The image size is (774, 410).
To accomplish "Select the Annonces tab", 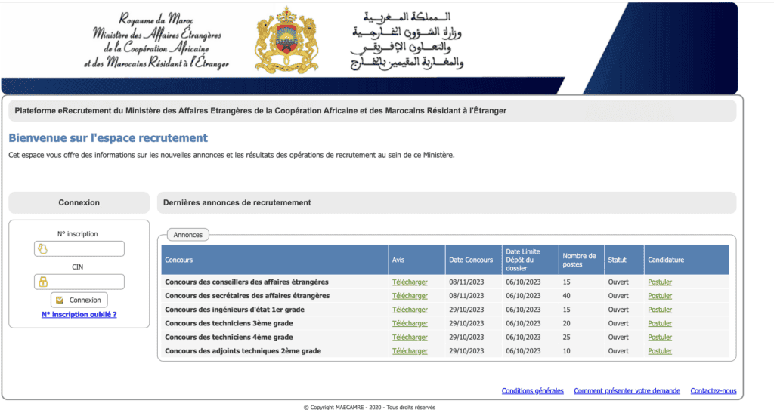I will pyautogui.click(x=188, y=235).
